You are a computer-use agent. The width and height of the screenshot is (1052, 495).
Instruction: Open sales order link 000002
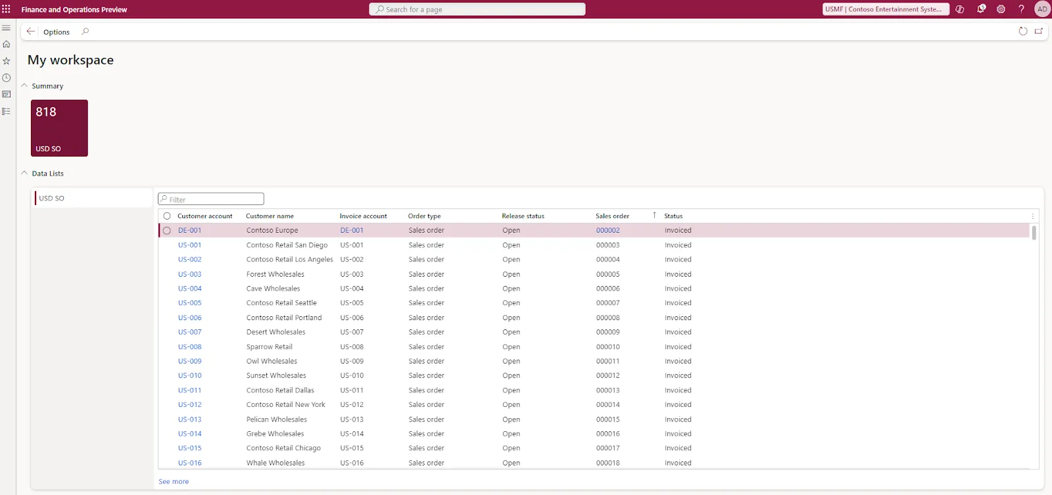coord(608,231)
